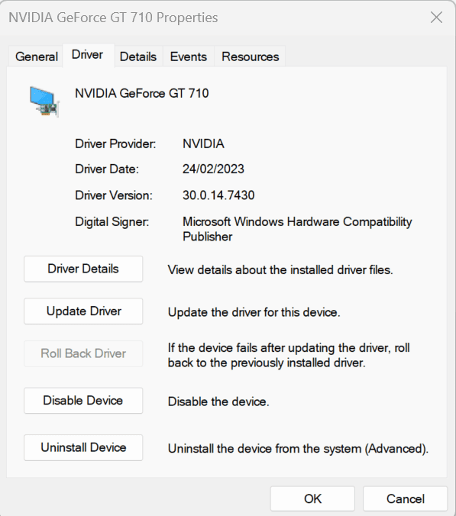Click the greyed-out Roll Back Driver button
Image resolution: width=456 pixels, height=516 pixels.
[x=83, y=353]
